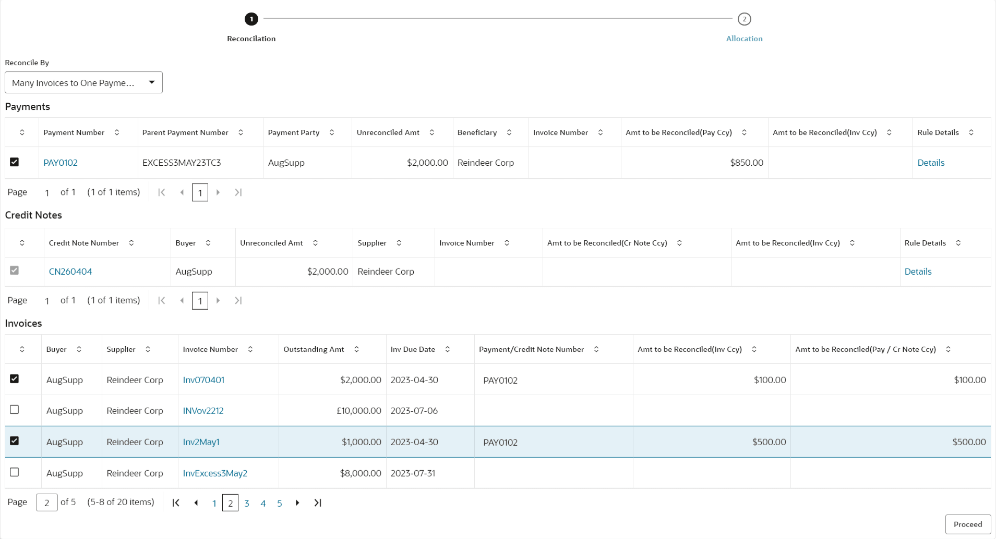
Task: Sort Invoices by Invoice Number column
Action: 250,349
